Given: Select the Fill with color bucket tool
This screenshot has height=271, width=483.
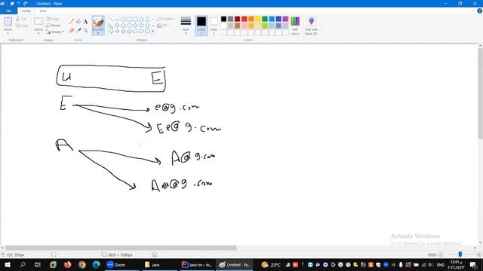Looking at the screenshot, I should pos(78,22).
